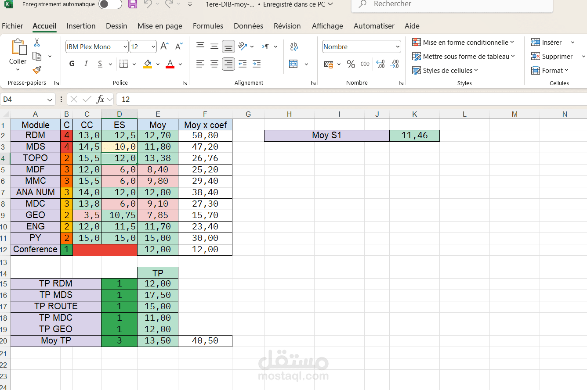Select column F header
The width and height of the screenshot is (587, 390).
[x=205, y=114]
